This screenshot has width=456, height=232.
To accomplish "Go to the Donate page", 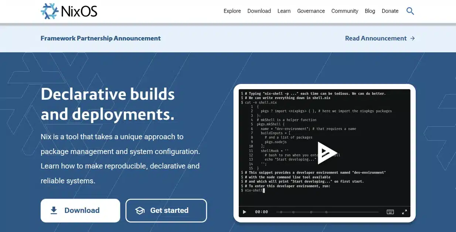I will tap(390, 11).
